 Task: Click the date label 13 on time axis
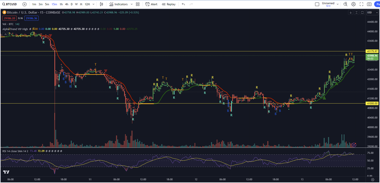pyautogui.click(x=302, y=180)
